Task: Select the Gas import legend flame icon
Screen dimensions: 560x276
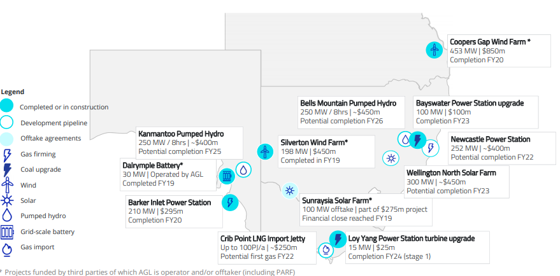Action: [7, 249]
